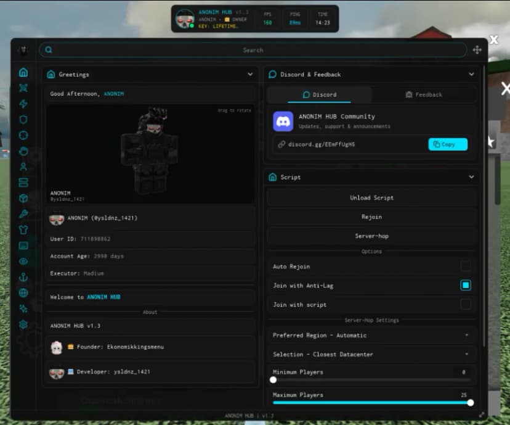This screenshot has width=510, height=425.
Task: Select the crosshair target sidebar icon
Action: click(23, 135)
